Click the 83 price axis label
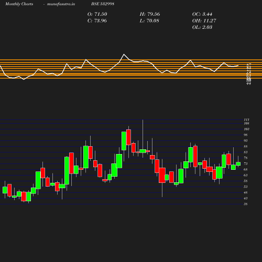The height and width of the screenshot is (262, 262). pyautogui.click(x=246, y=152)
